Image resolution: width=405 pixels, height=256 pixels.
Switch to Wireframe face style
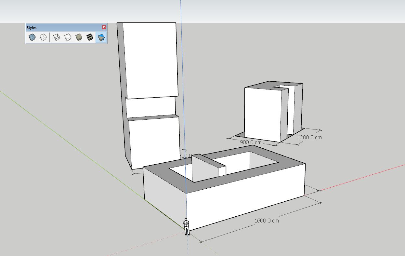[57, 37]
